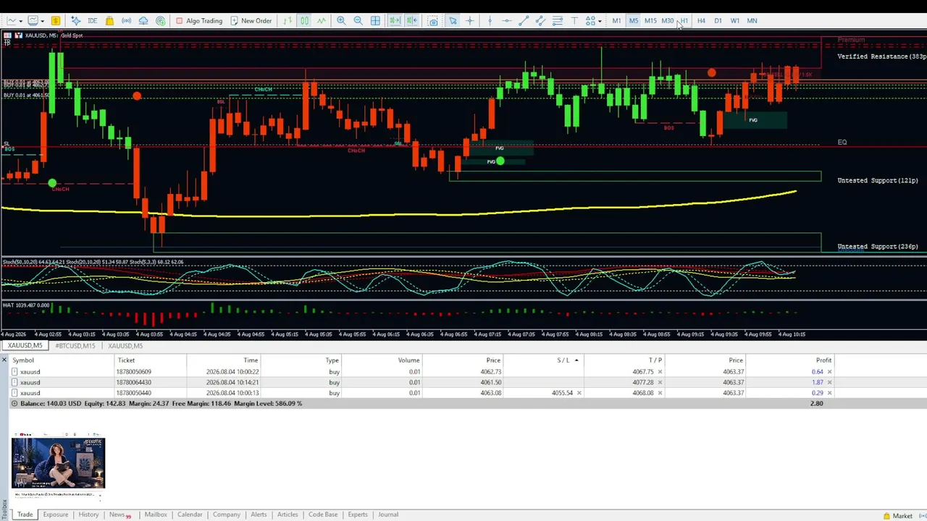927x521 pixels.
Task: Select the crosshair tool
Action: click(x=469, y=21)
